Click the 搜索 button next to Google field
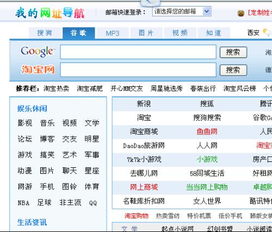272x232 pixels. [x=233, y=52]
